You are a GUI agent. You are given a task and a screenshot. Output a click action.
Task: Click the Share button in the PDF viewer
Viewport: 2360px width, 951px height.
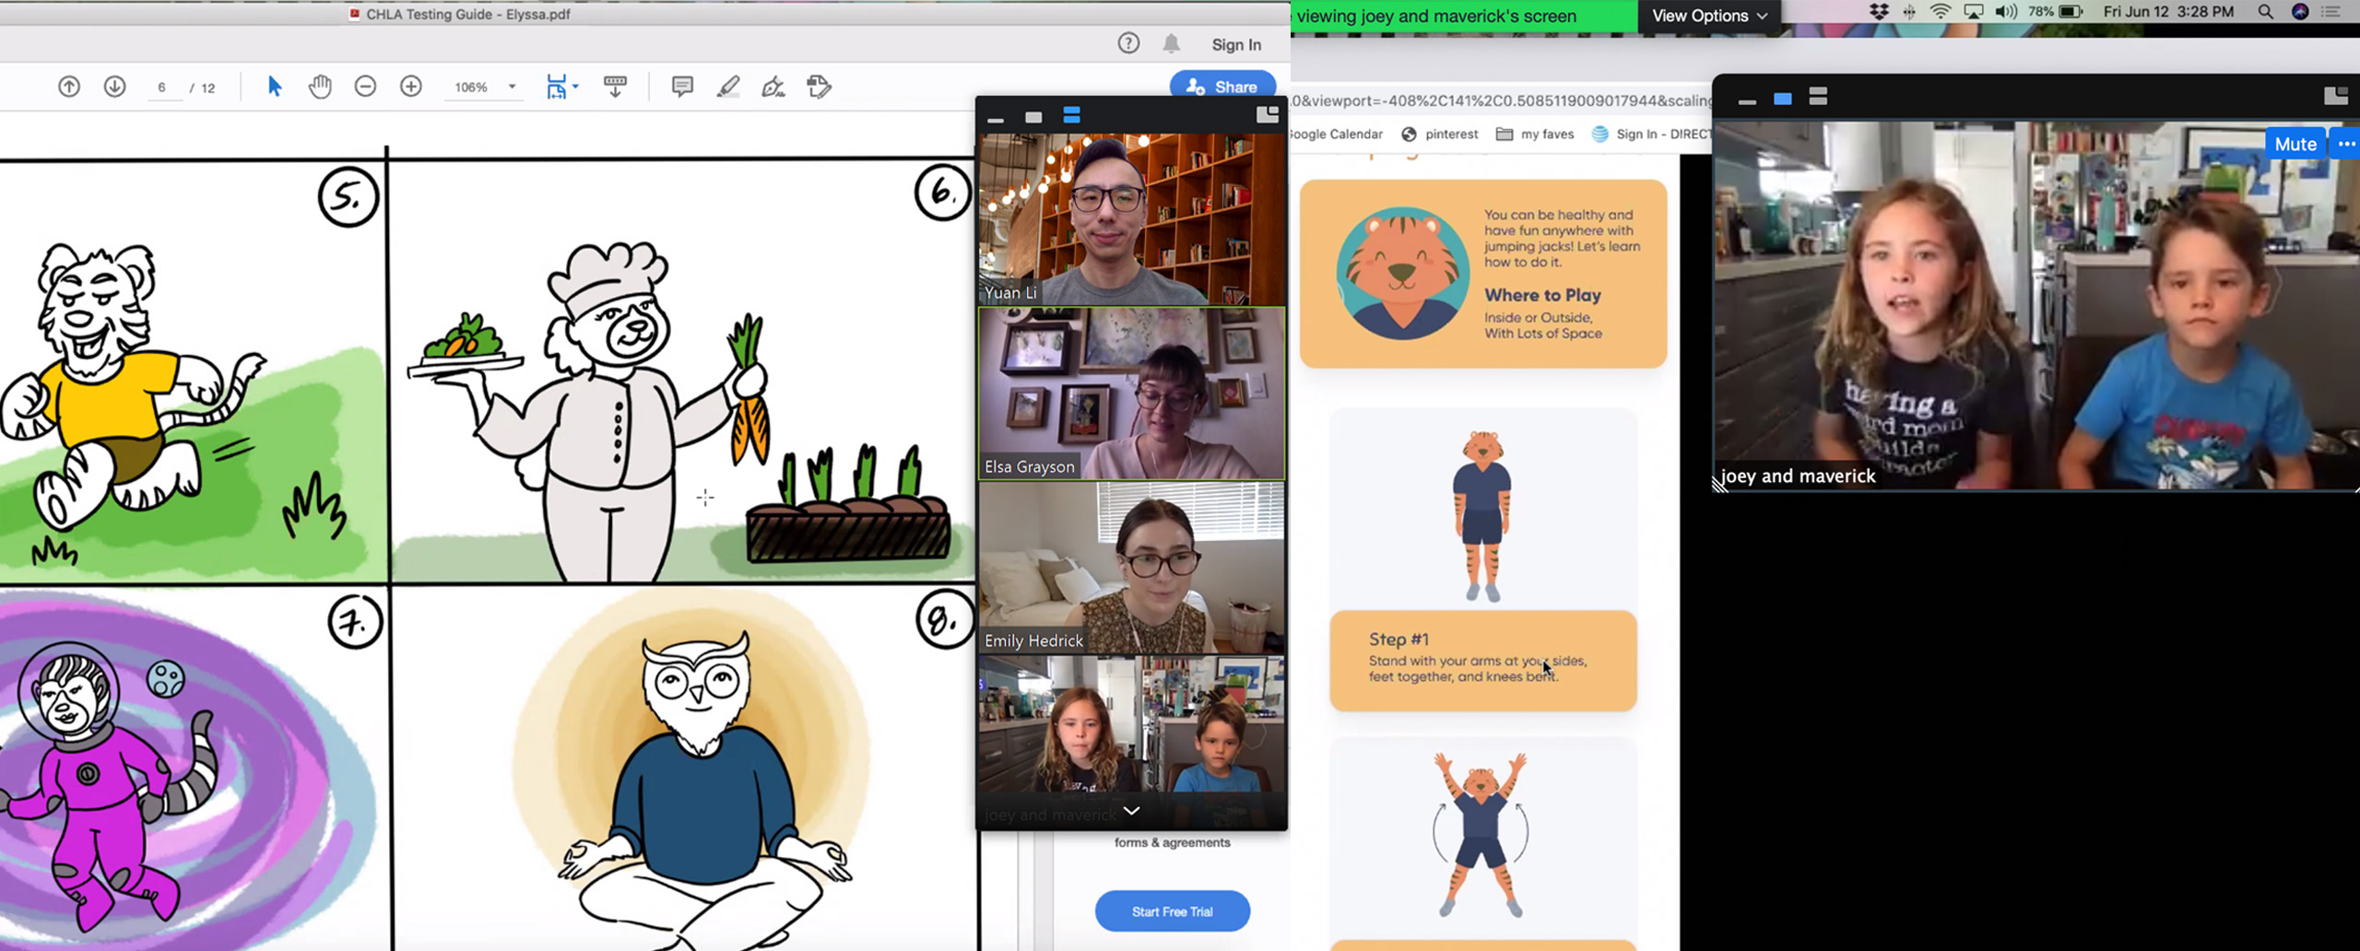tap(1223, 87)
